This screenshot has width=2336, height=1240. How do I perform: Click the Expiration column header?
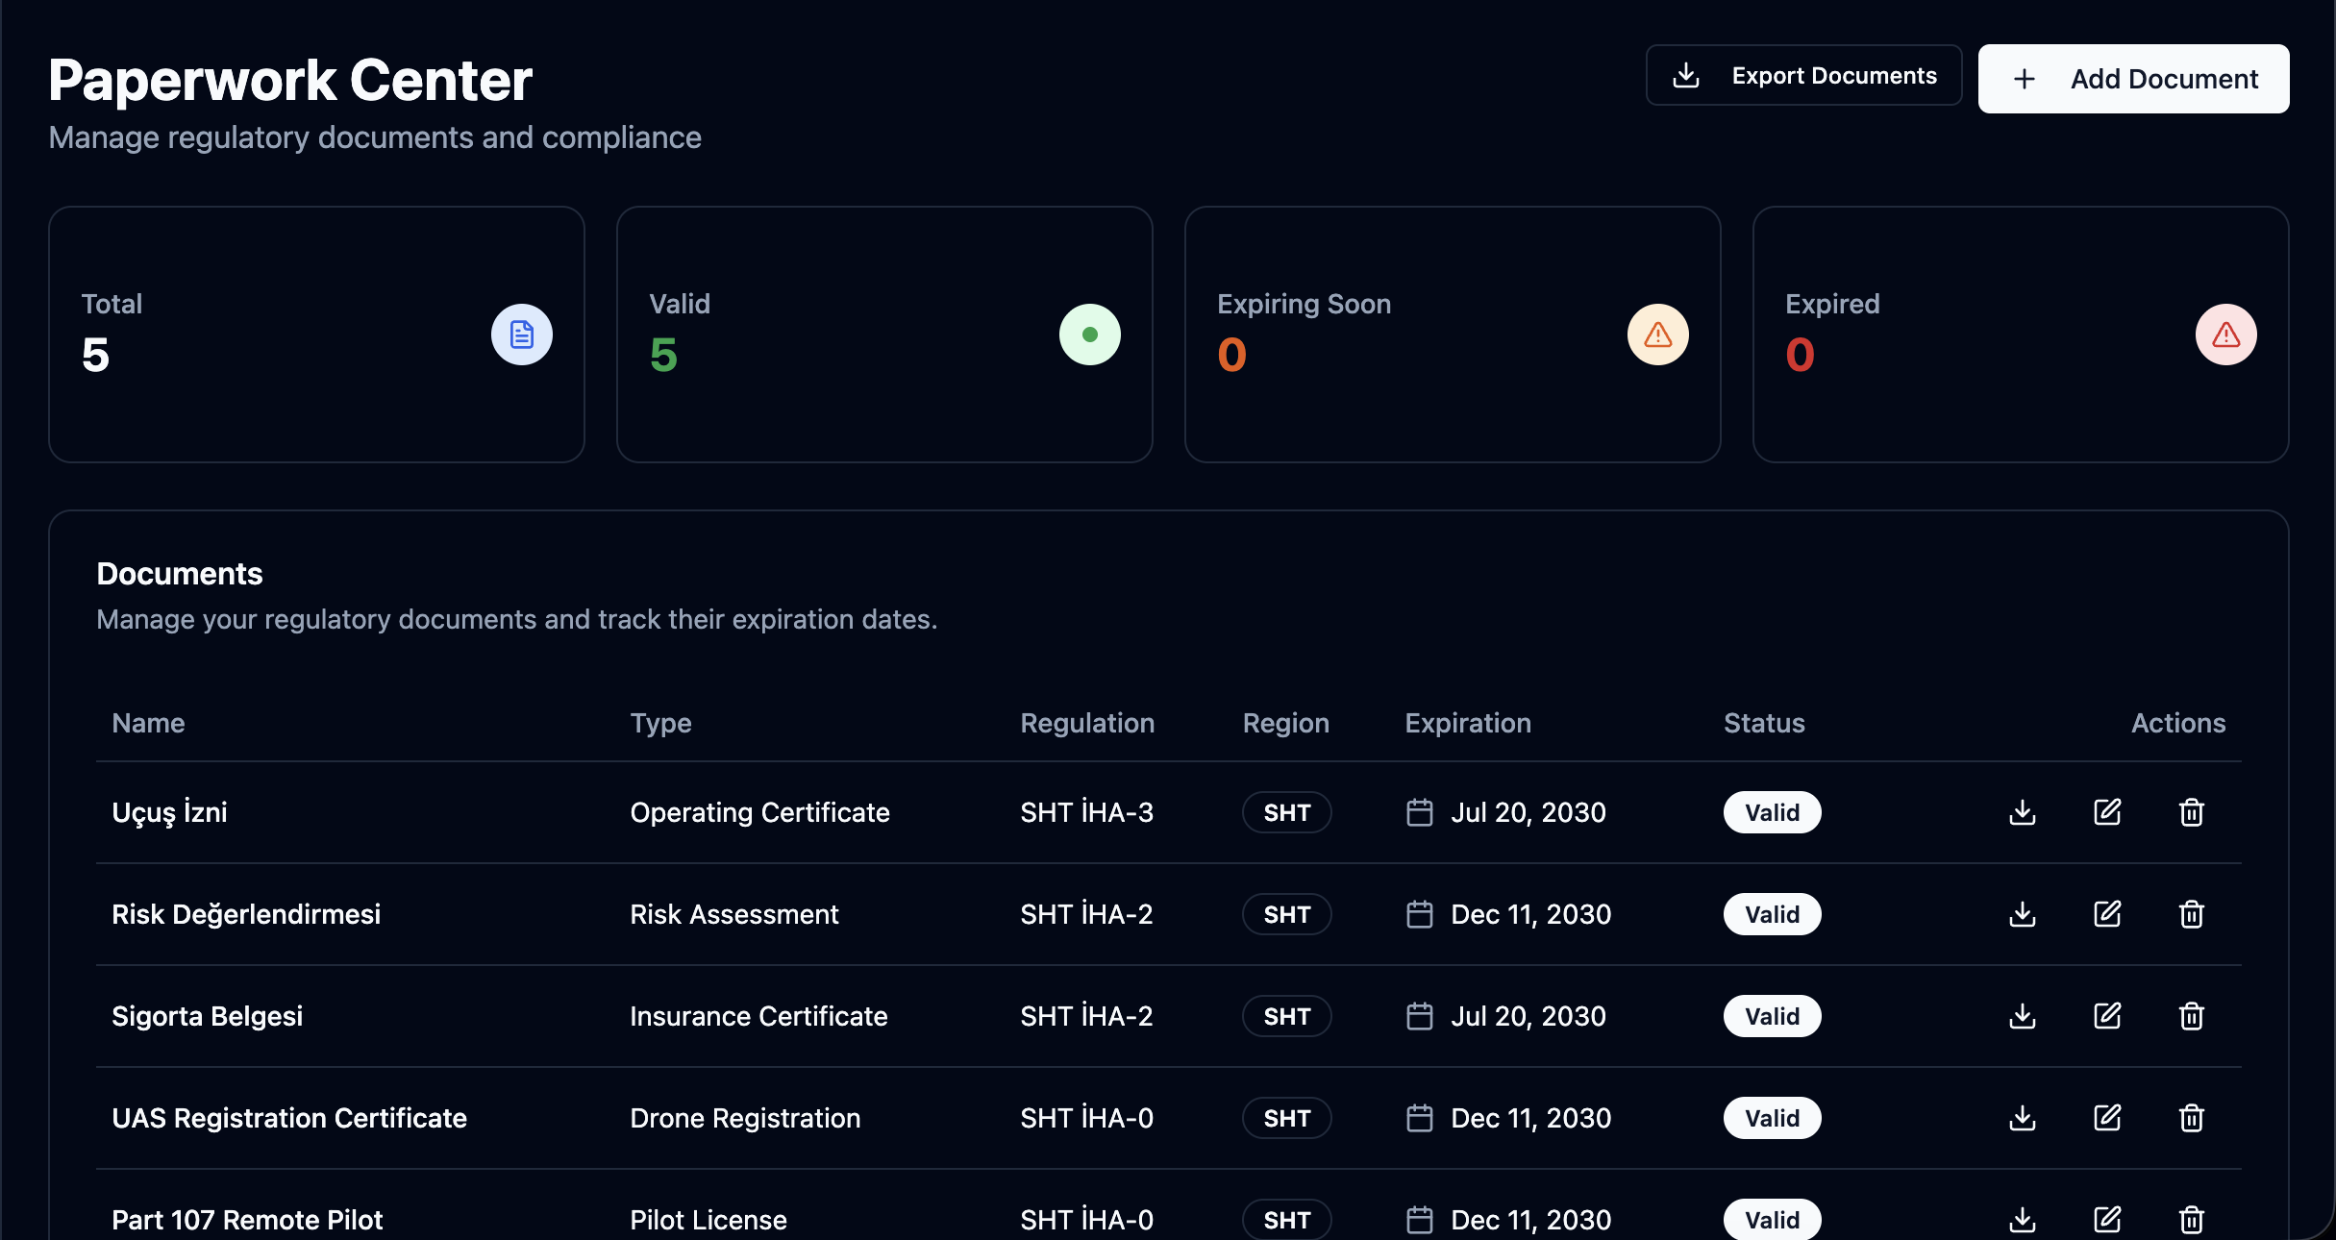[x=1468, y=723]
